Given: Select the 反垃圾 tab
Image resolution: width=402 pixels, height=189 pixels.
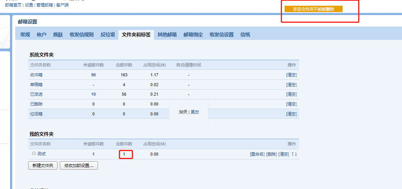Looking at the screenshot, I should (108, 35).
